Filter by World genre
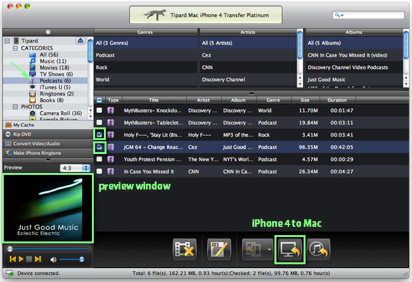This screenshot has height=282, width=412. [x=145, y=80]
